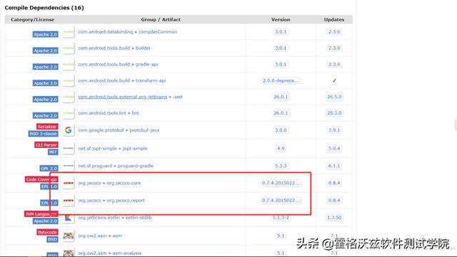Click the Category/License column header
The height and width of the screenshot is (257, 457).
(33, 19)
